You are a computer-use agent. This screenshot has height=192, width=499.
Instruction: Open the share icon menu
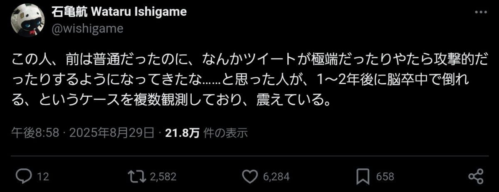(x=475, y=176)
